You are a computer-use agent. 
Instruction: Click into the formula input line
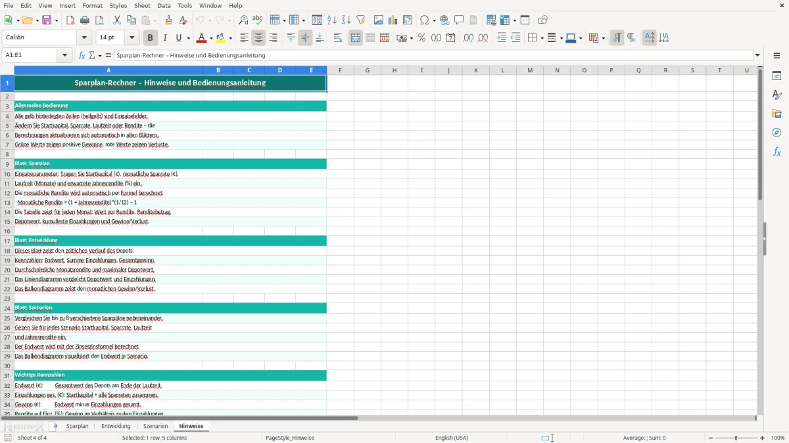pos(433,55)
